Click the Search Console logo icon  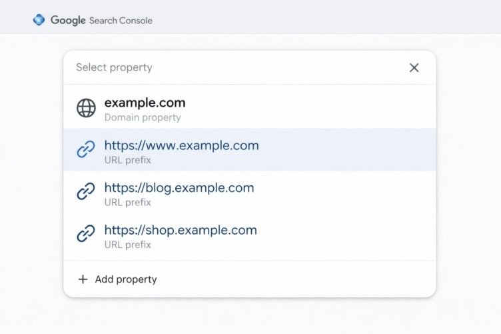pyautogui.click(x=39, y=20)
